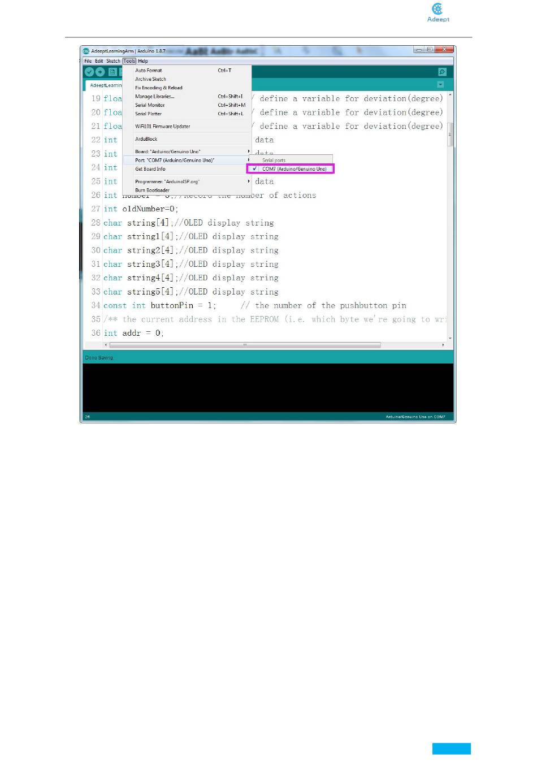Click the "char string4[4]" code line
Image resolution: width=537 pixels, height=779 pixels.
point(191,278)
